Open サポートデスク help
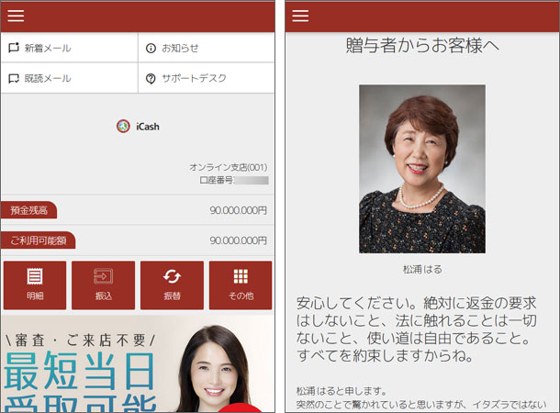This screenshot has height=413, width=560. point(193,79)
